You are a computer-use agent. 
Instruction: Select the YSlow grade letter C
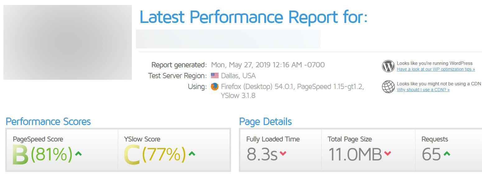[x=132, y=155]
